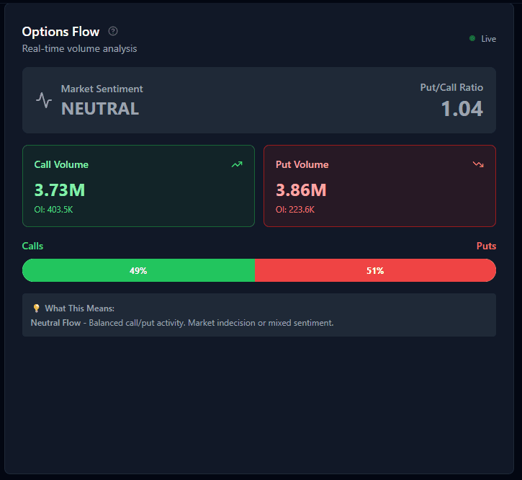Screen dimensions: 522x480
Task: Click the OI: 403.5K call open interest
Action: point(53,210)
